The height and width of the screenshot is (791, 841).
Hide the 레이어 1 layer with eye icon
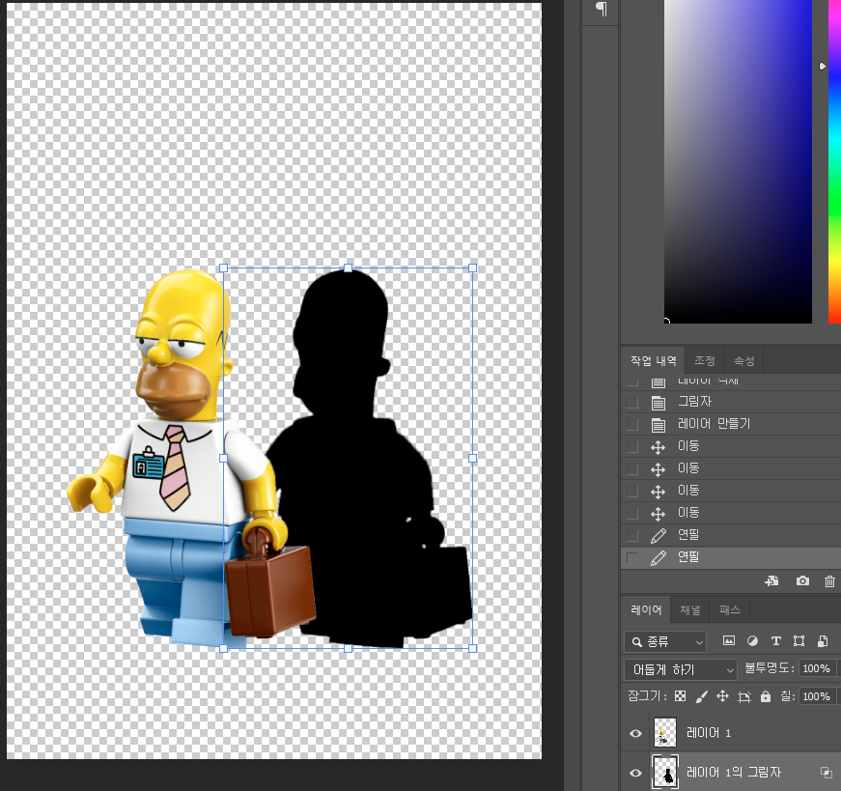point(635,733)
